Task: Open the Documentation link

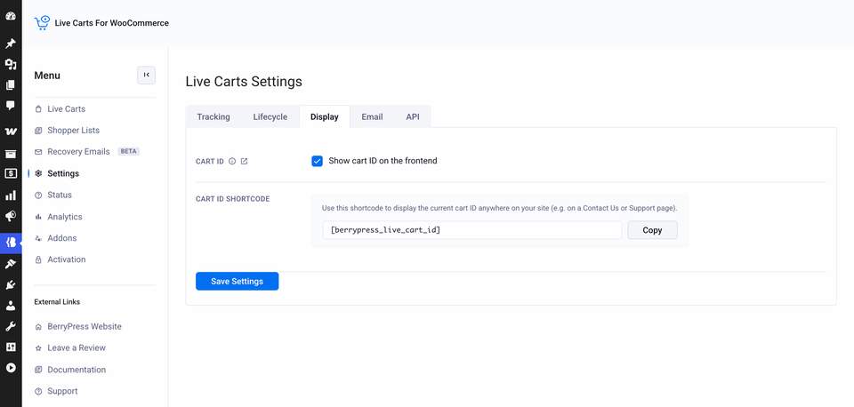Action: pos(77,370)
